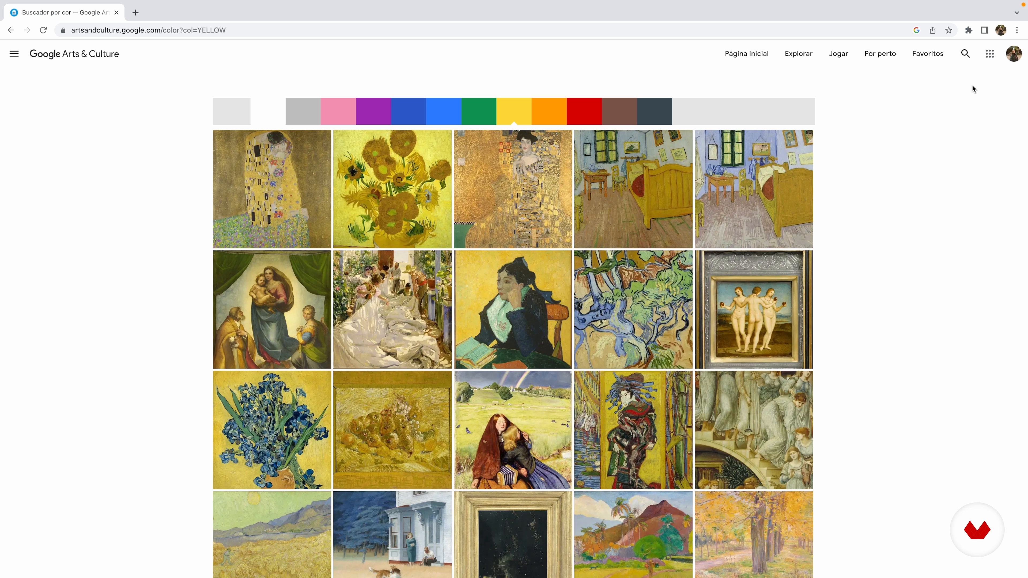Select the dark blue color swatch
The height and width of the screenshot is (578, 1028).
pos(409,111)
